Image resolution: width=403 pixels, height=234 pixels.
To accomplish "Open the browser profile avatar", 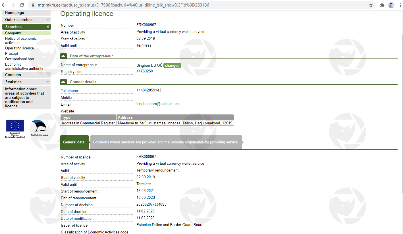I will click(x=391, y=5).
